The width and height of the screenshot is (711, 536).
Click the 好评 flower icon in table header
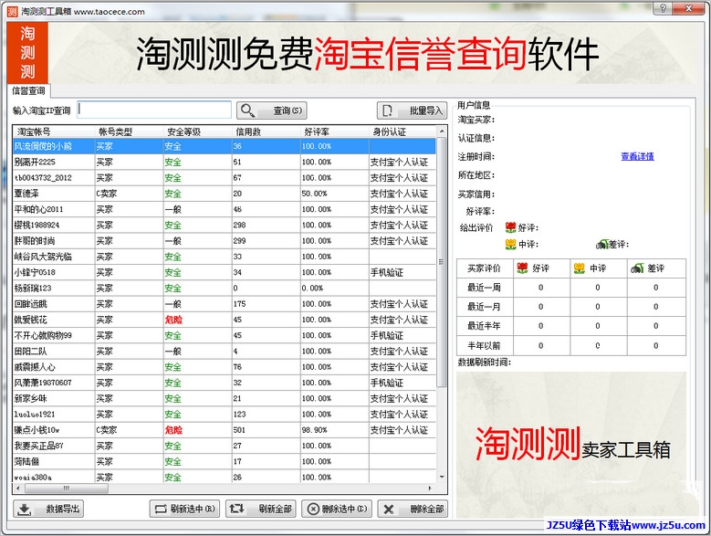coord(522,268)
